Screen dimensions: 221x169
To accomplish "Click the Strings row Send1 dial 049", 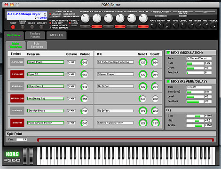I will click(142, 99).
